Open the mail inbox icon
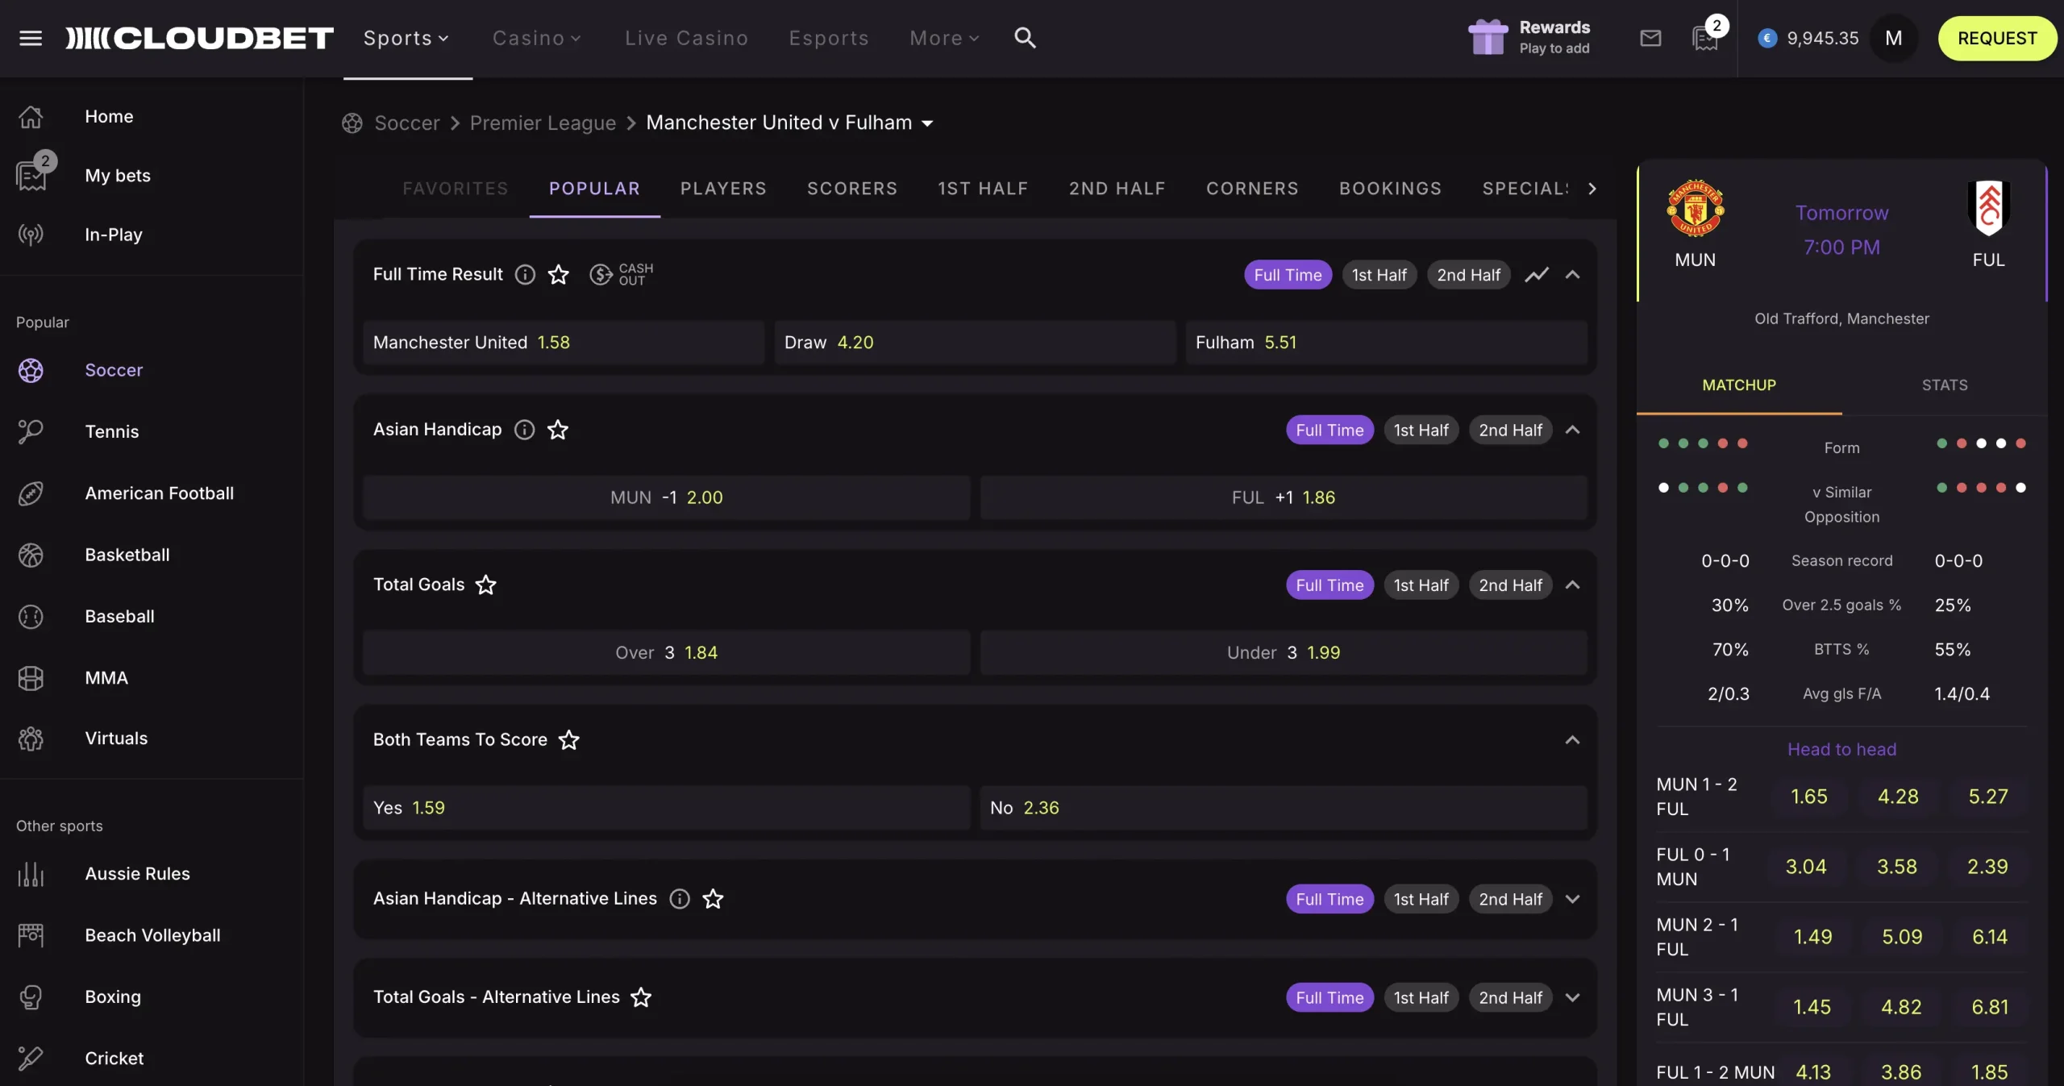2064x1086 pixels. (1650, 38)
